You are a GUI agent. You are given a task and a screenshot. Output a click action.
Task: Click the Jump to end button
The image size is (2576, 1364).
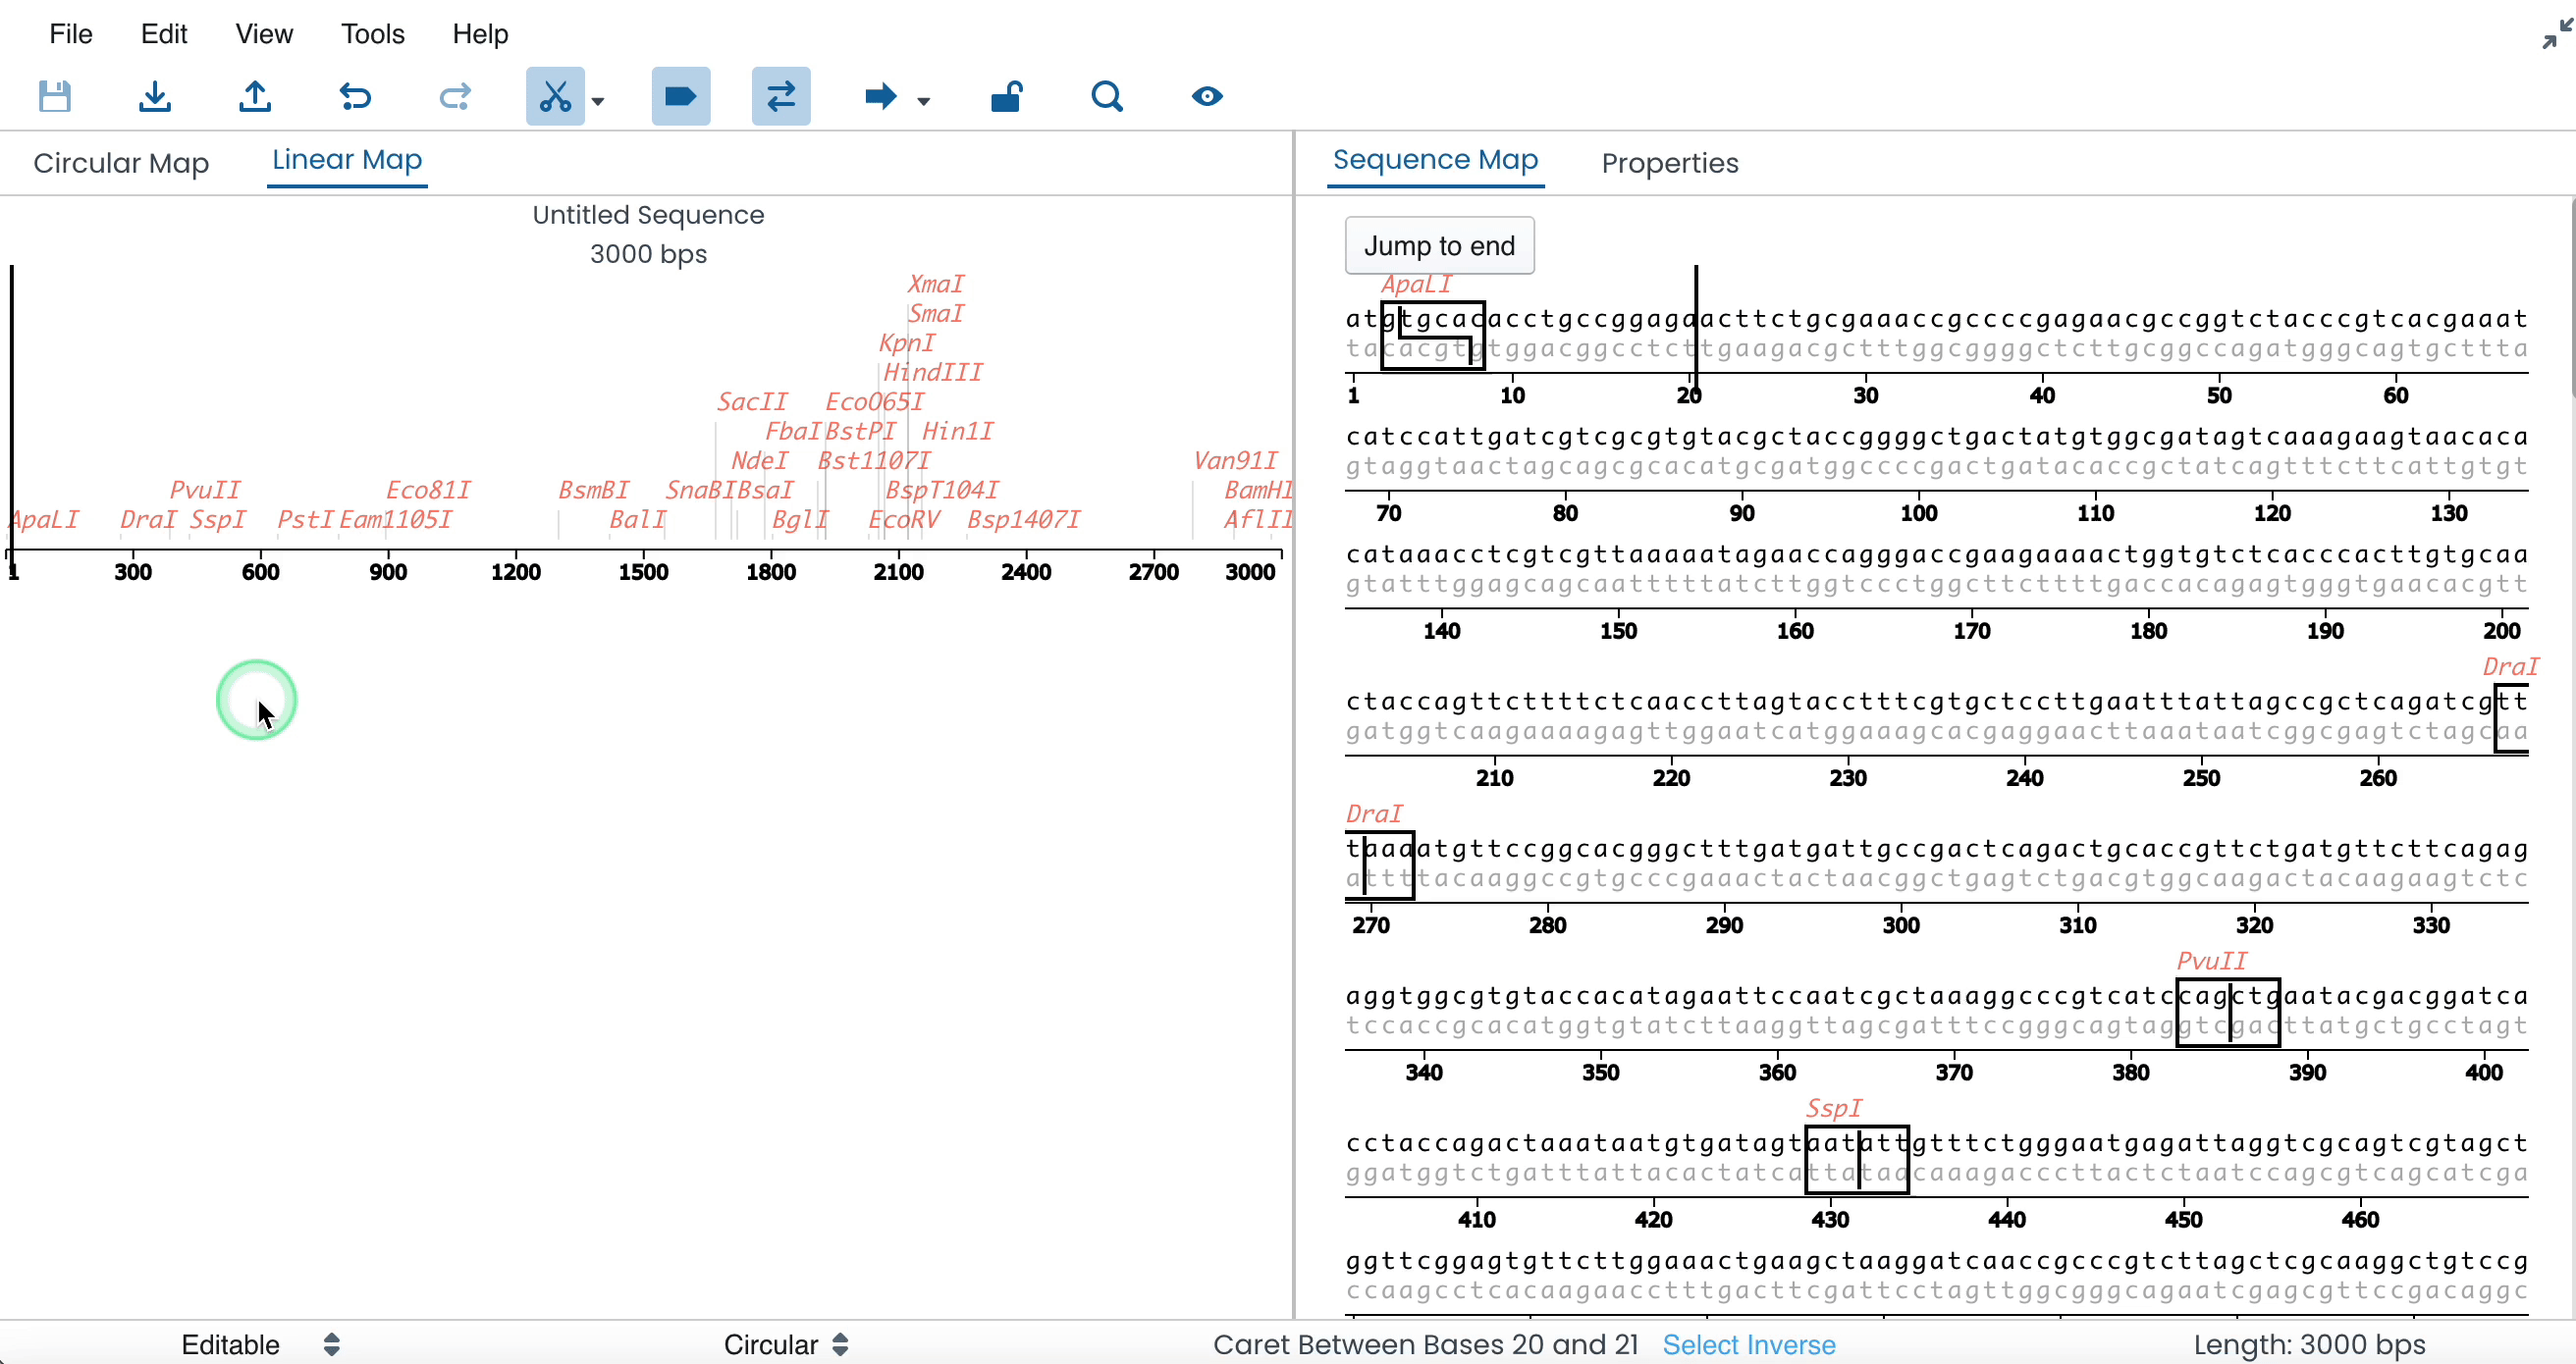[x=1439, y=244]
